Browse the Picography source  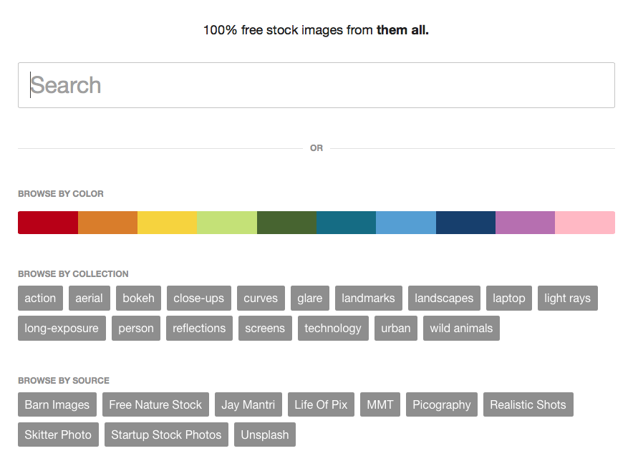(x=442, y=404)
